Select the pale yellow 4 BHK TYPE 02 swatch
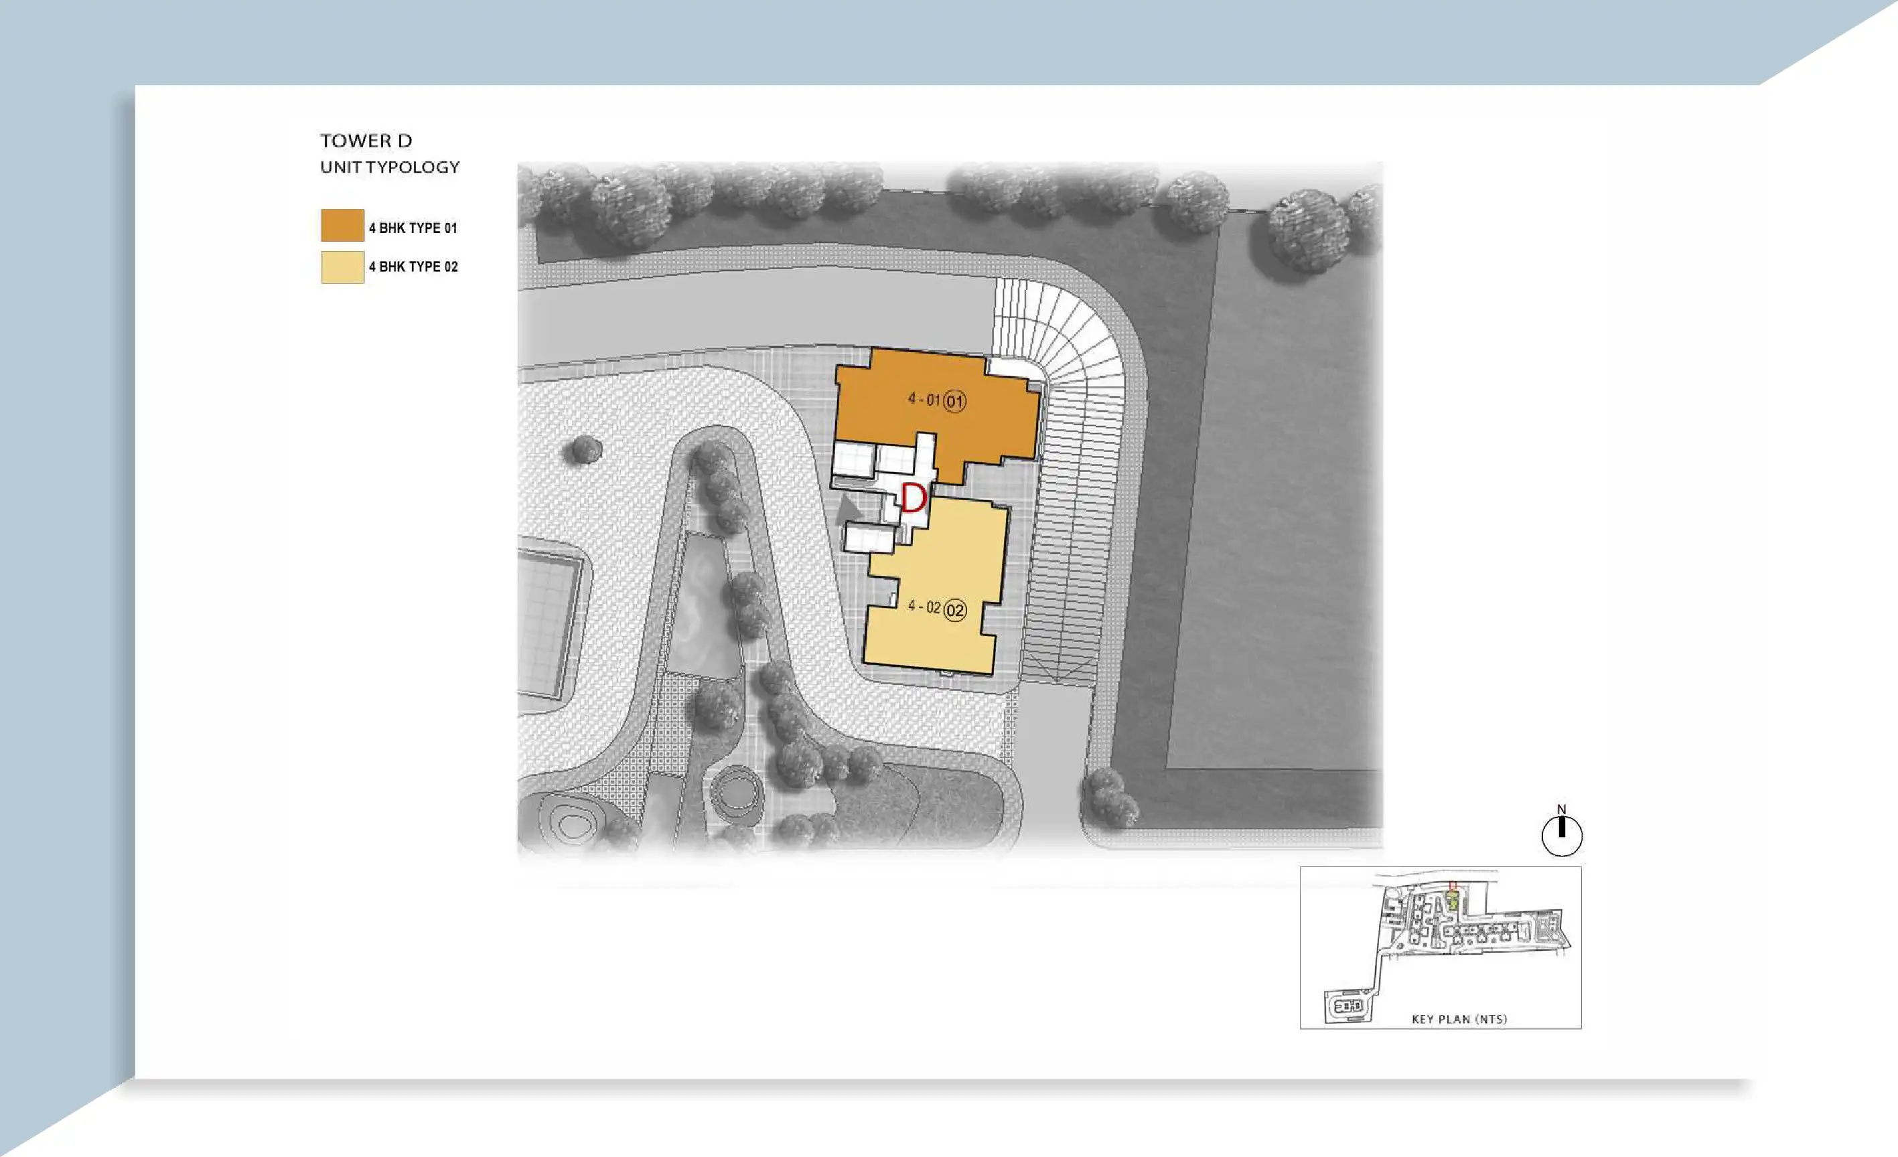 click(342, 267)
